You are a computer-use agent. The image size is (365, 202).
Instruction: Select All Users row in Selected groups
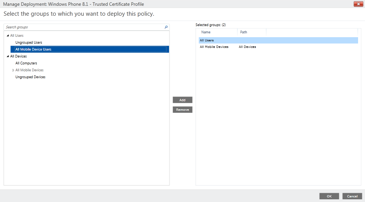tap(207, 40)
